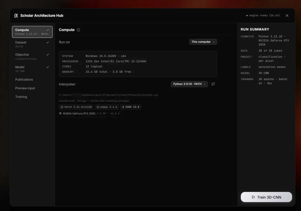Viewport: 301px width, 211px height.
Task: Click the check icon in the torch package chip
Action: pos(62,107)
